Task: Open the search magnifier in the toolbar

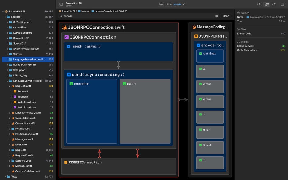Action: click(259, 4)
